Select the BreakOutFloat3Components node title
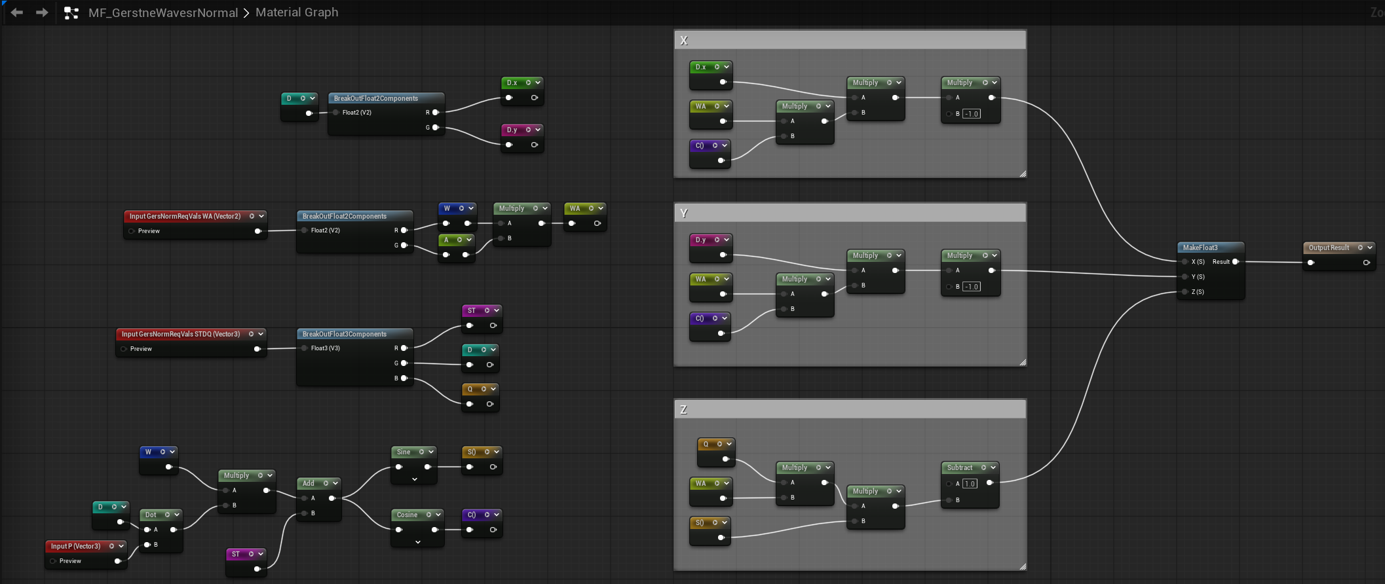This screenshot has height=584, width=1385. coord(345,334)
